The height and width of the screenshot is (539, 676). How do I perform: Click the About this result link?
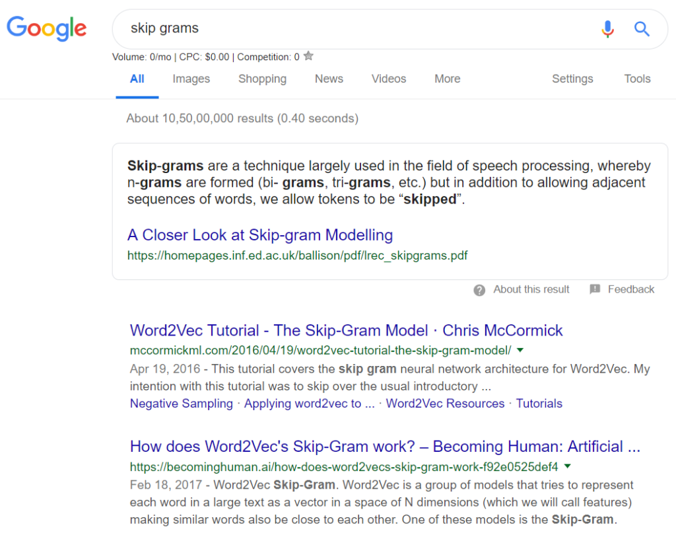click(531, 289)
